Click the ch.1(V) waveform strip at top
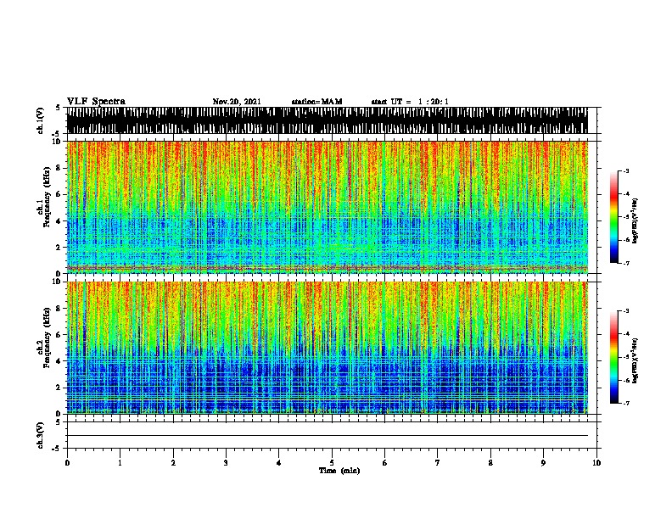Viewport: 672px width, 519px height. click(x=327, y=120)
